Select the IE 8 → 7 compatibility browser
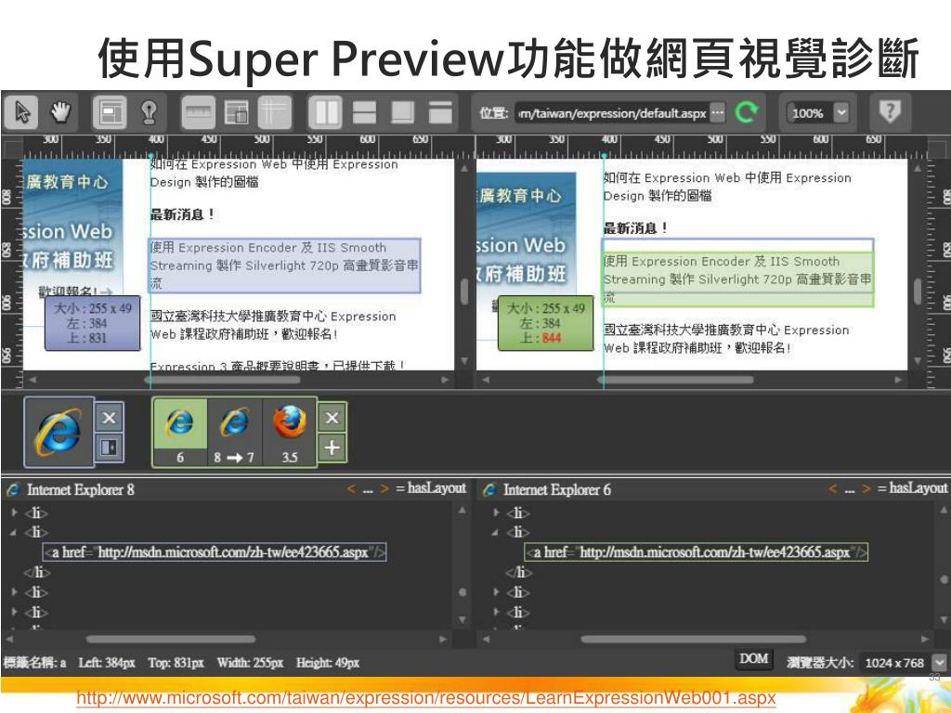The width and height of the screenshot is (951, 713). tap(234, 433)
